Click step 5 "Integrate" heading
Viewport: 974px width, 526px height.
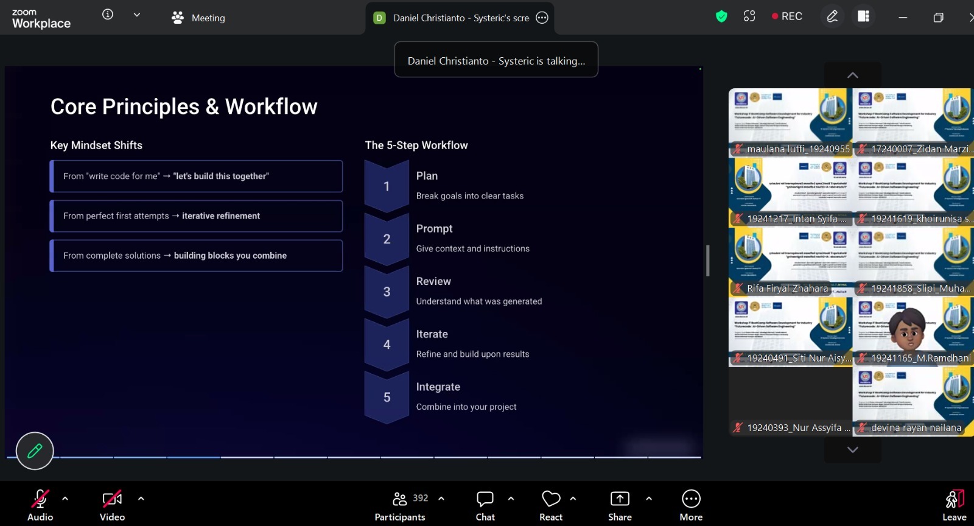coord(438,387)
